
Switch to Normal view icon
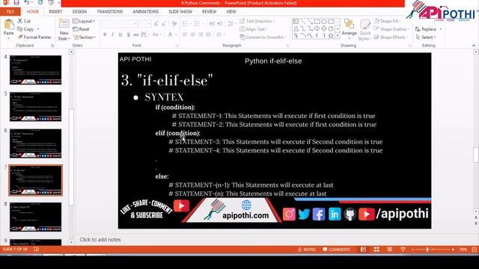pos(363,250)
